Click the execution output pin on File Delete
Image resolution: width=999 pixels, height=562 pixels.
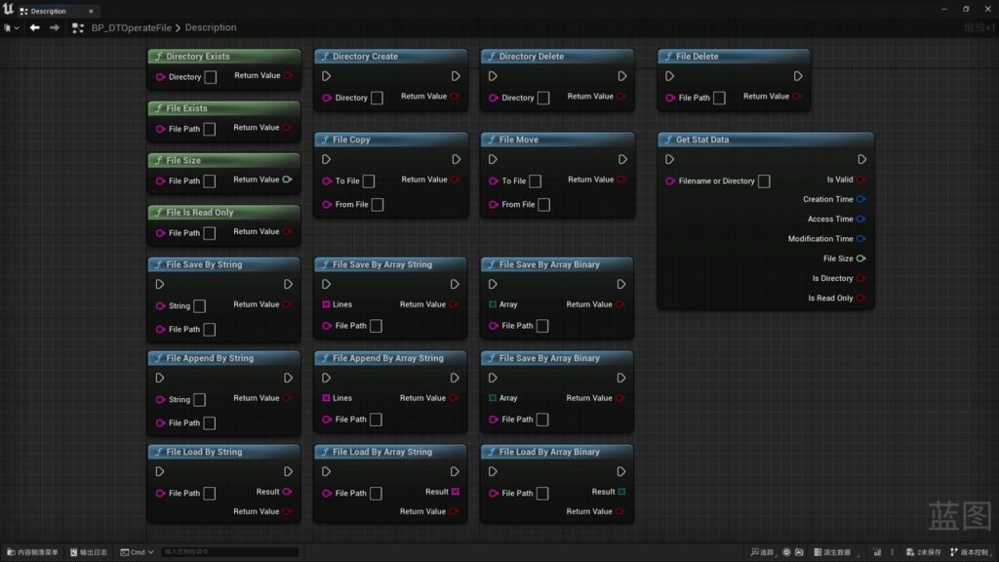pyautogui.click(x=798, y=76)
